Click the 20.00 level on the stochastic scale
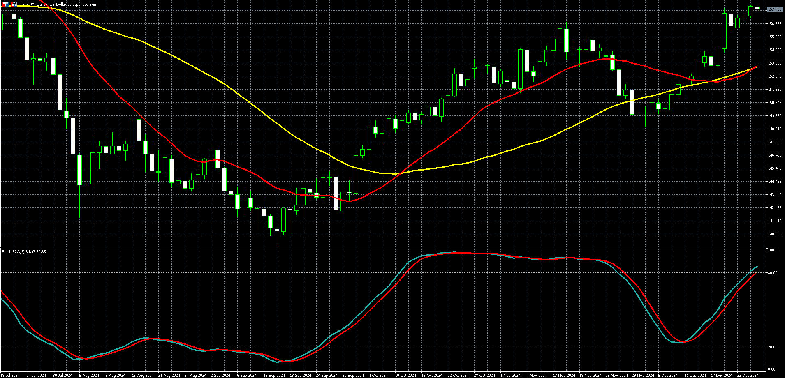Image resolution: width=785 pixels, height=378 pixels. click(773, 347)
